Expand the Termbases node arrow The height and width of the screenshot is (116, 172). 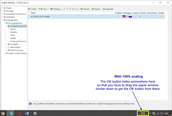coord(7,44)
